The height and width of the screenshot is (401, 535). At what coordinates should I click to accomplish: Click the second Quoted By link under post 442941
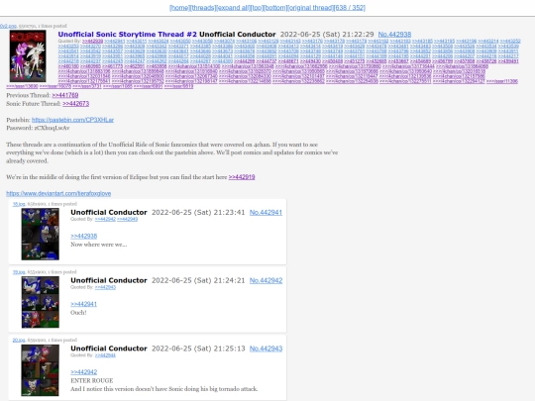click(x=127, y=219)
